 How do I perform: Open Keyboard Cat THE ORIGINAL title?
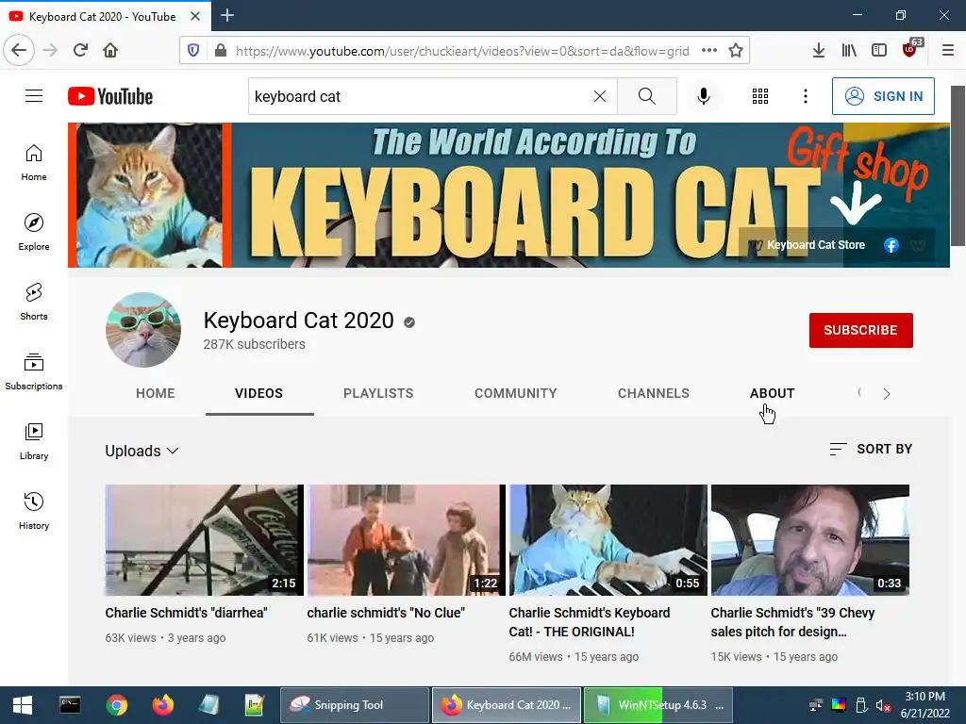click(x=589, y=622)
